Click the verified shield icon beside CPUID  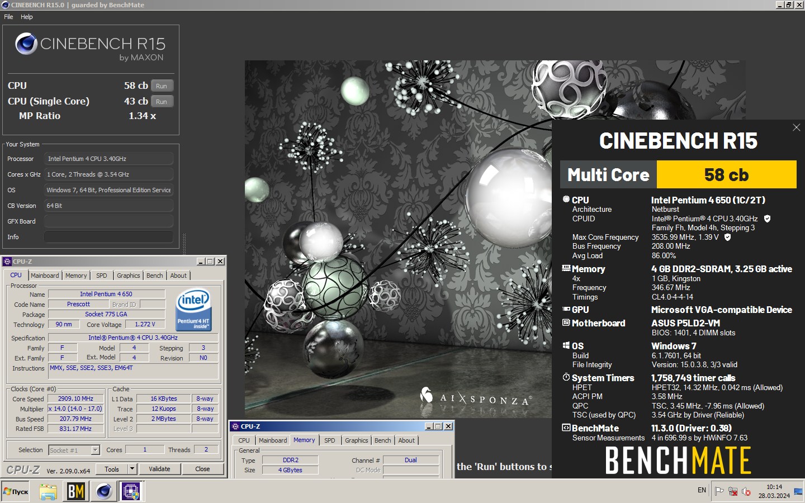click(768, 219)
